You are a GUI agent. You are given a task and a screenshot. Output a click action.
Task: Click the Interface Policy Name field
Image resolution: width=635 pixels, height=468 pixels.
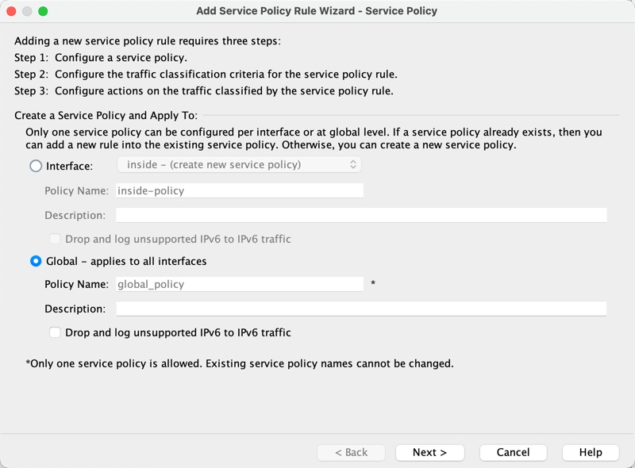click(239, 190)
